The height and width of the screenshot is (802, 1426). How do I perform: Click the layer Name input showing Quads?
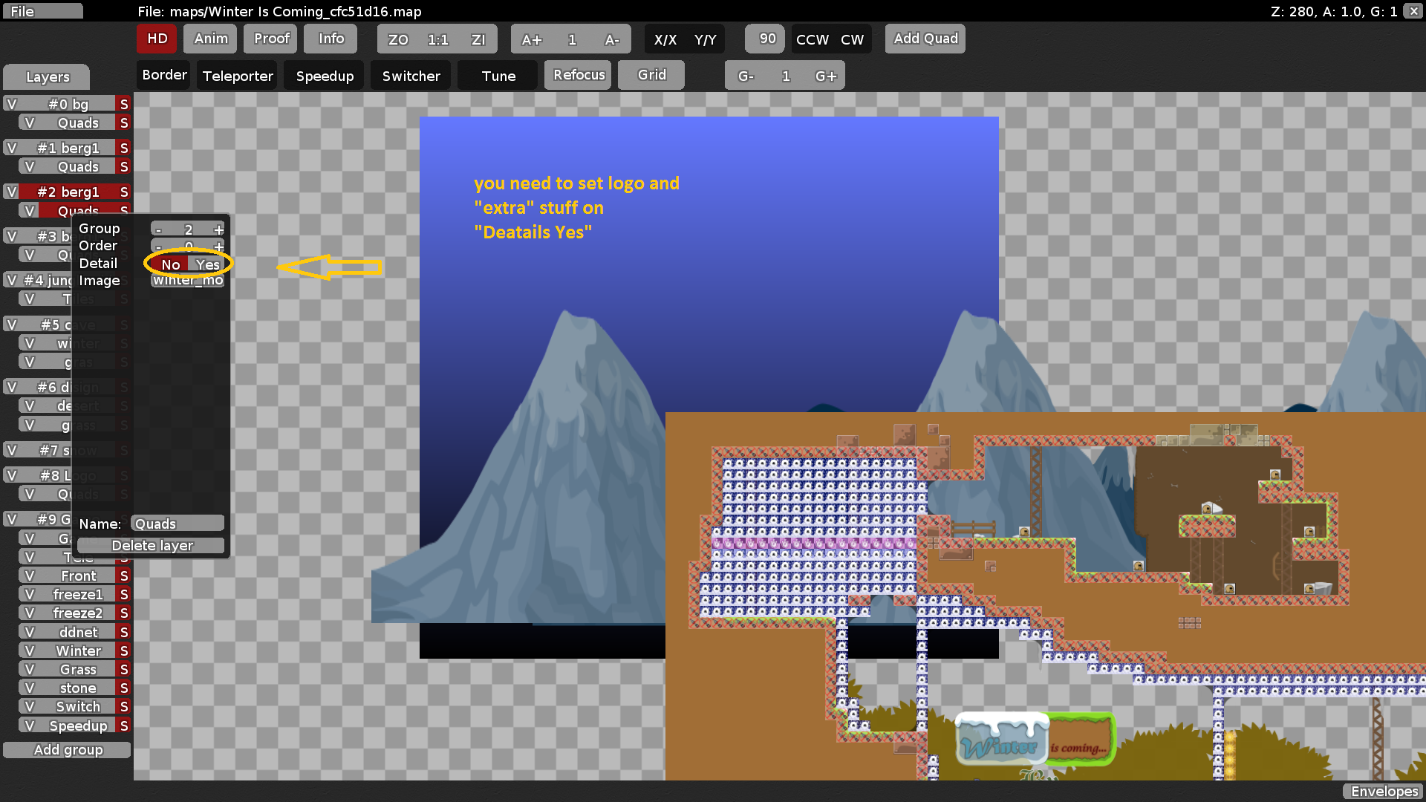pos(177,523)
